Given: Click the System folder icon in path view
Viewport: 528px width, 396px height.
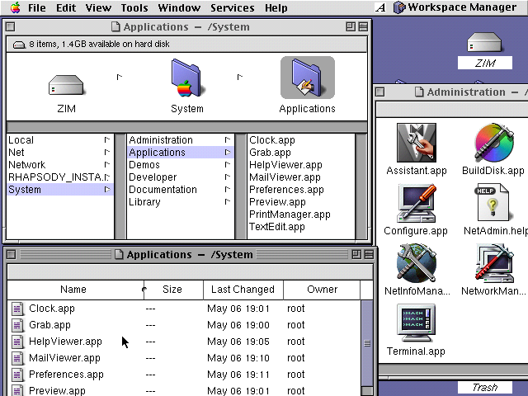Looking at the screenshot, I should [x=186, y=78].
